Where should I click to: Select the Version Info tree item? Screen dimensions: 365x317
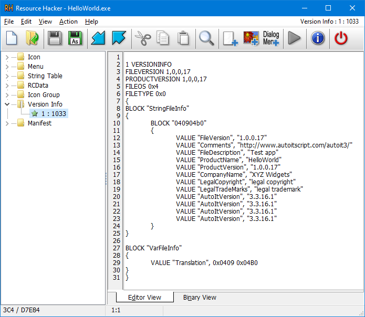pyautogui.click(x=45, y=104)
